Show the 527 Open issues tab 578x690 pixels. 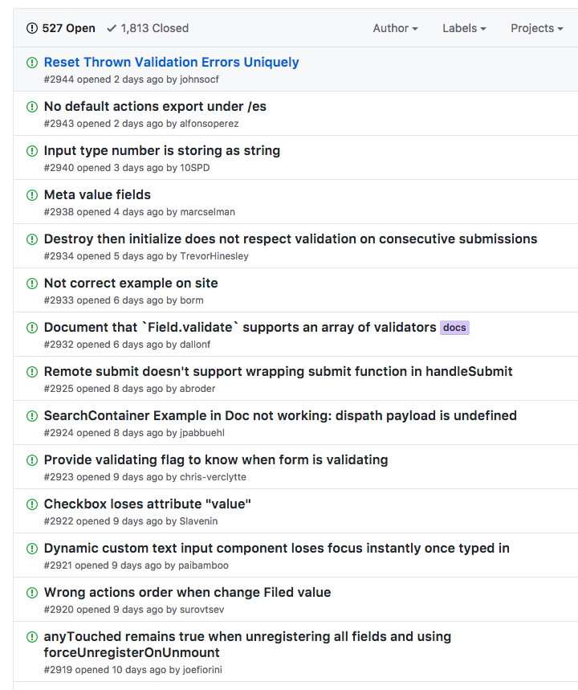coord(61,28)
